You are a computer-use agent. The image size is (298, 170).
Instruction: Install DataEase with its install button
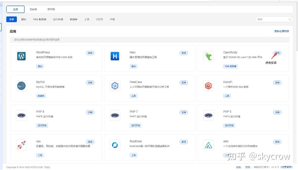tap(184, 82)
